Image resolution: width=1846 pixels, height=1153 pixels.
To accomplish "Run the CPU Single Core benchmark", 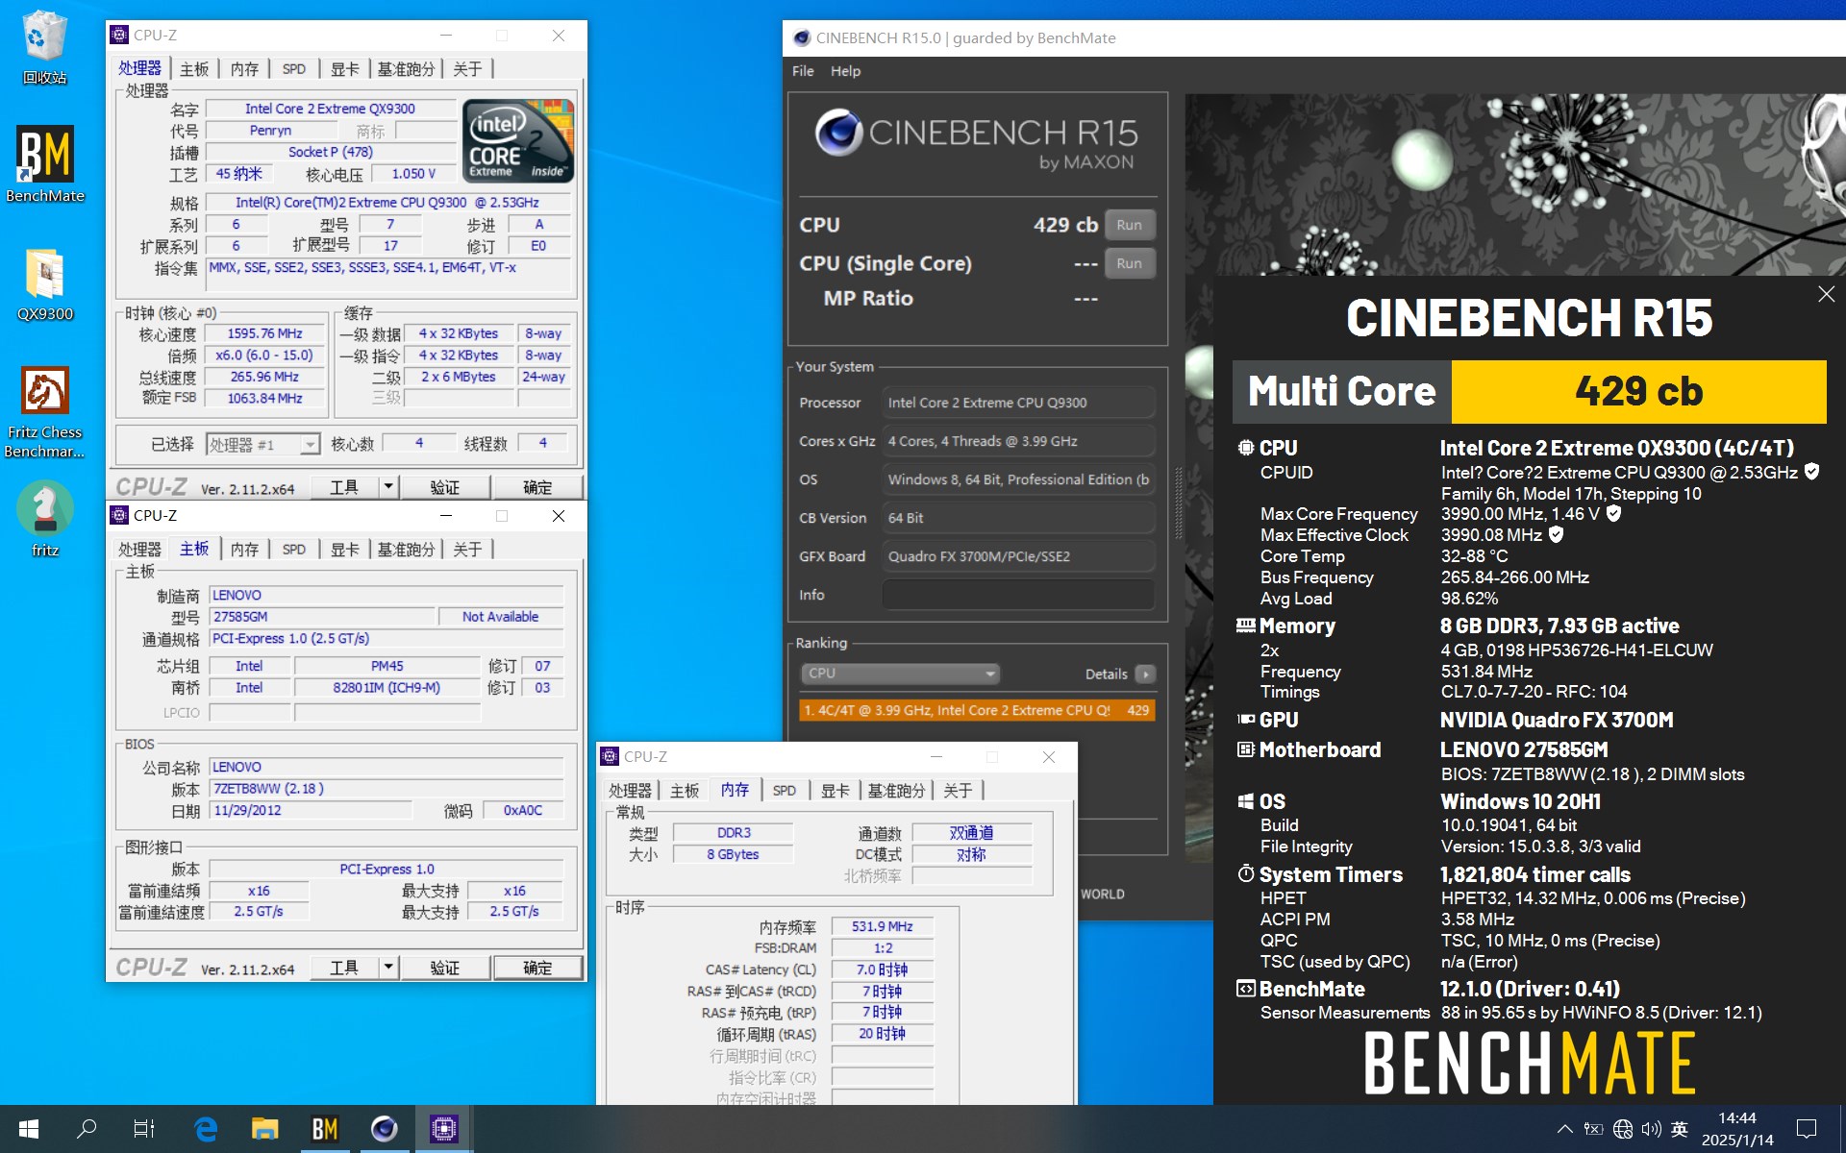I will 1130,263.
